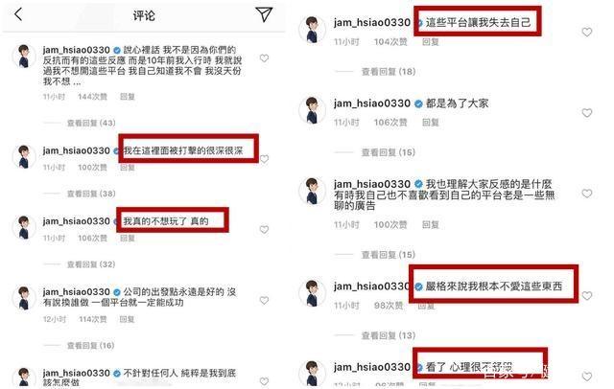This screenshot has height=389, width=614.
Task: Expand 查看回复 (13) replies
Action: coord(389,335)
